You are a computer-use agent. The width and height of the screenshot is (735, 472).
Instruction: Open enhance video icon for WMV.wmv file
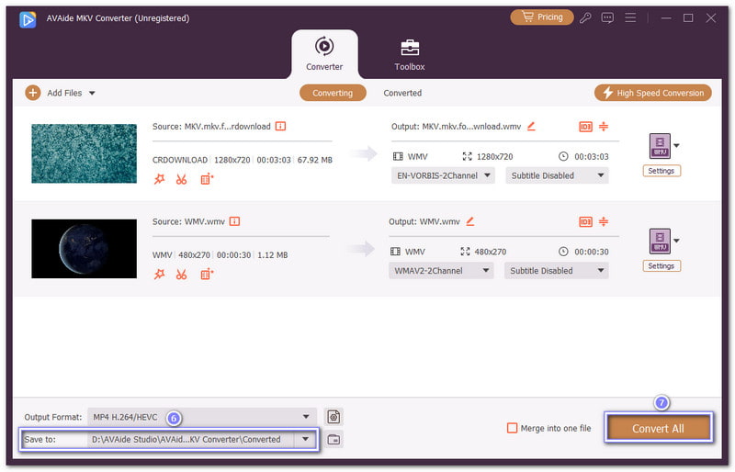[x=207, y=275]
